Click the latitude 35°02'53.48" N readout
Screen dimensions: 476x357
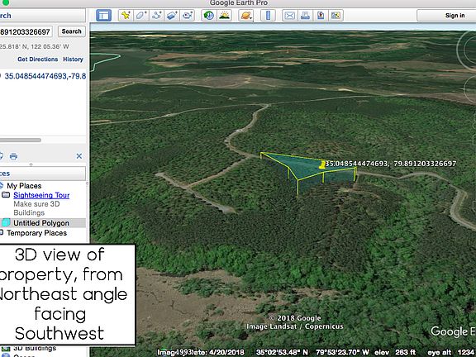pyautogui.click(x=282, y=352)
